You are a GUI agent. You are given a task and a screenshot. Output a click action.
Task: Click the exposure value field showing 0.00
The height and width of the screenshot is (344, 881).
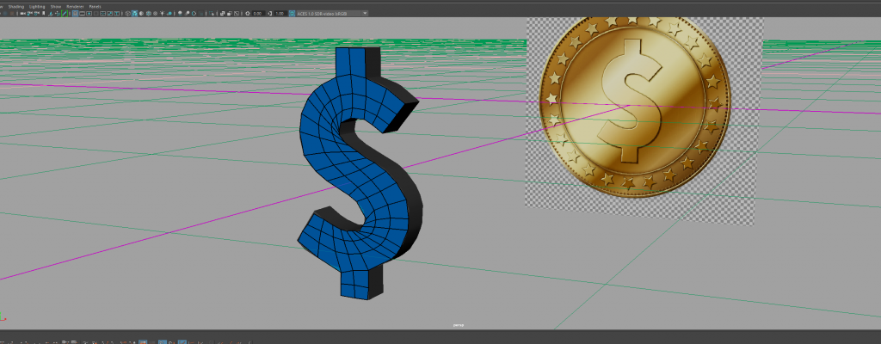[x=257, y=14]
